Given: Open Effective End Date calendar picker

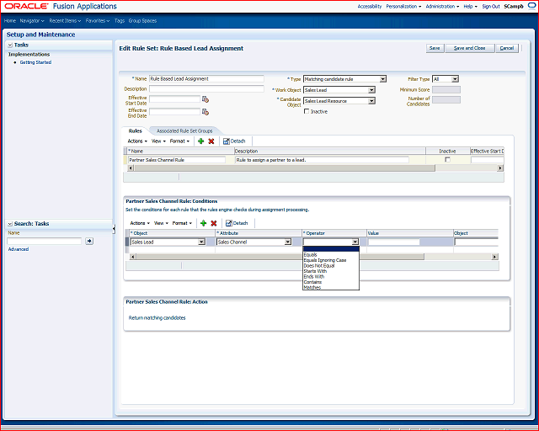Looking at the screenshot, I should tap(205, 112).
